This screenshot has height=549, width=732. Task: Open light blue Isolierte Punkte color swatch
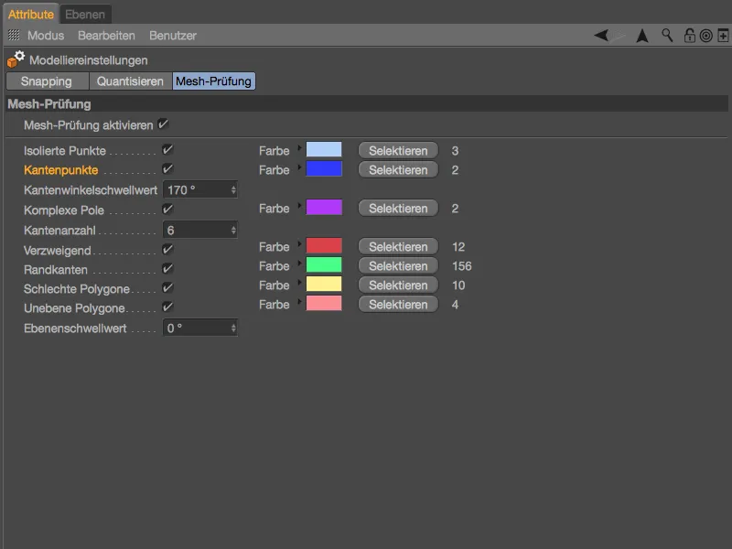pyautogui.click(x=324, y=149)
